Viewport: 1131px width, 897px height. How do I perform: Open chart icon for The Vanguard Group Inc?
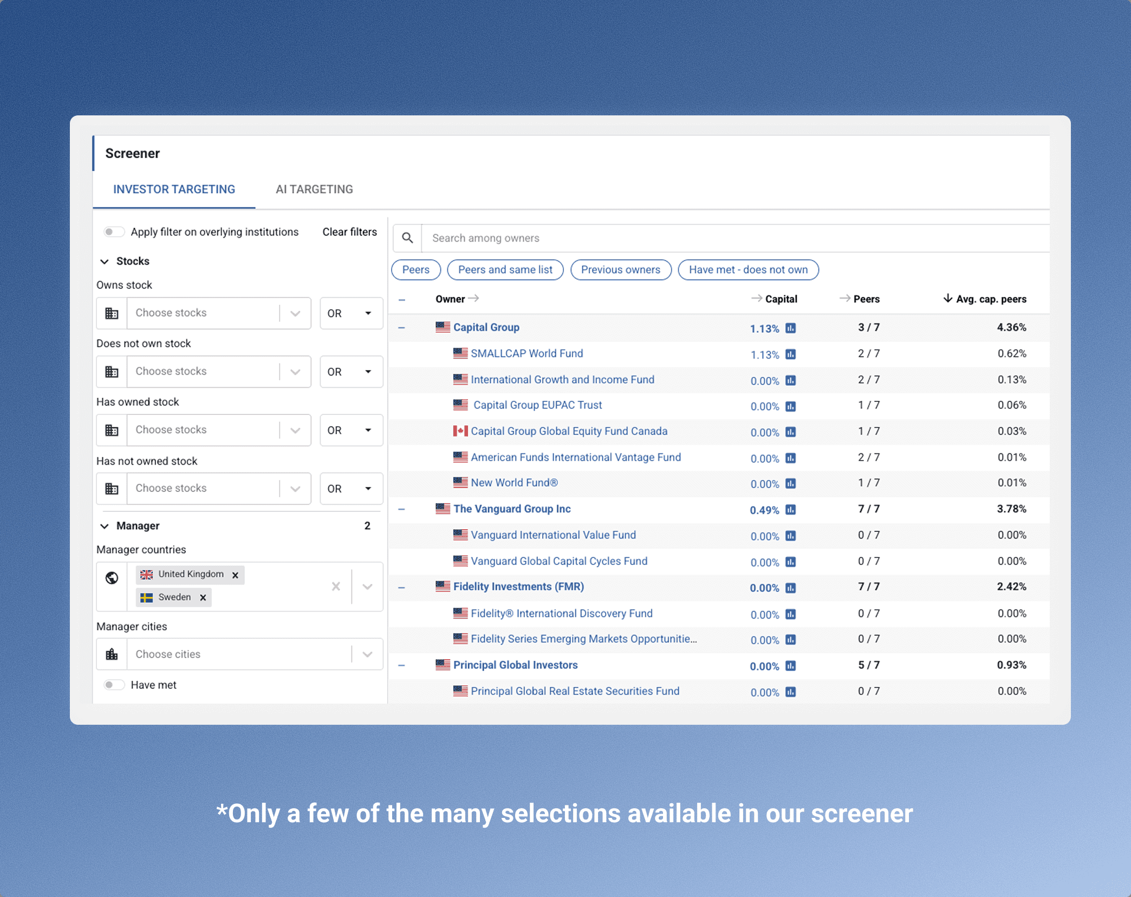pos(791,510)
